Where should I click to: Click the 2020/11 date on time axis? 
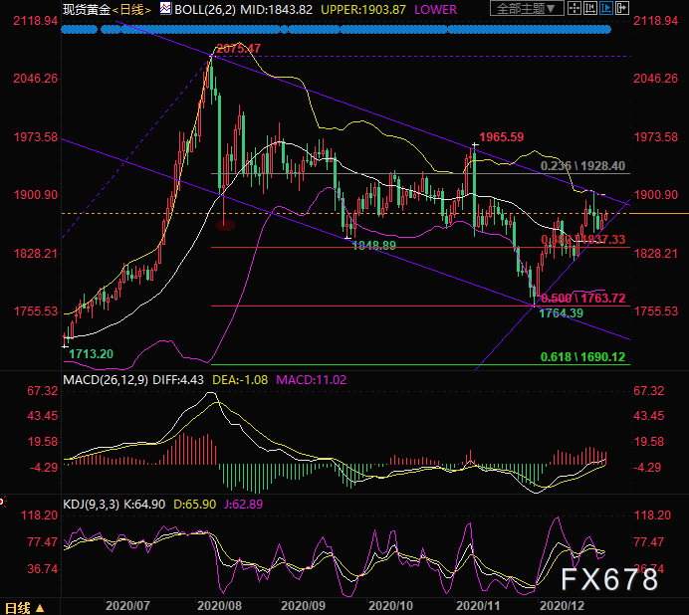click(476, 603)
